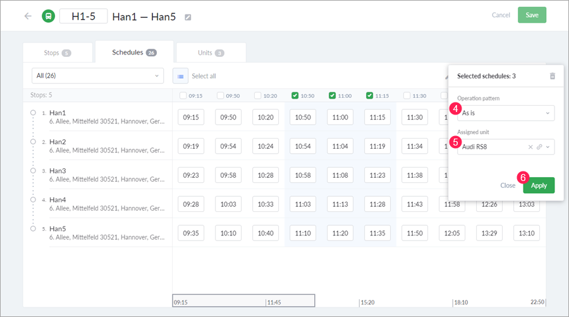Clear the assigned unit Audi RS8
Viewport: 569px width, 317px height.
coord(531,147)
